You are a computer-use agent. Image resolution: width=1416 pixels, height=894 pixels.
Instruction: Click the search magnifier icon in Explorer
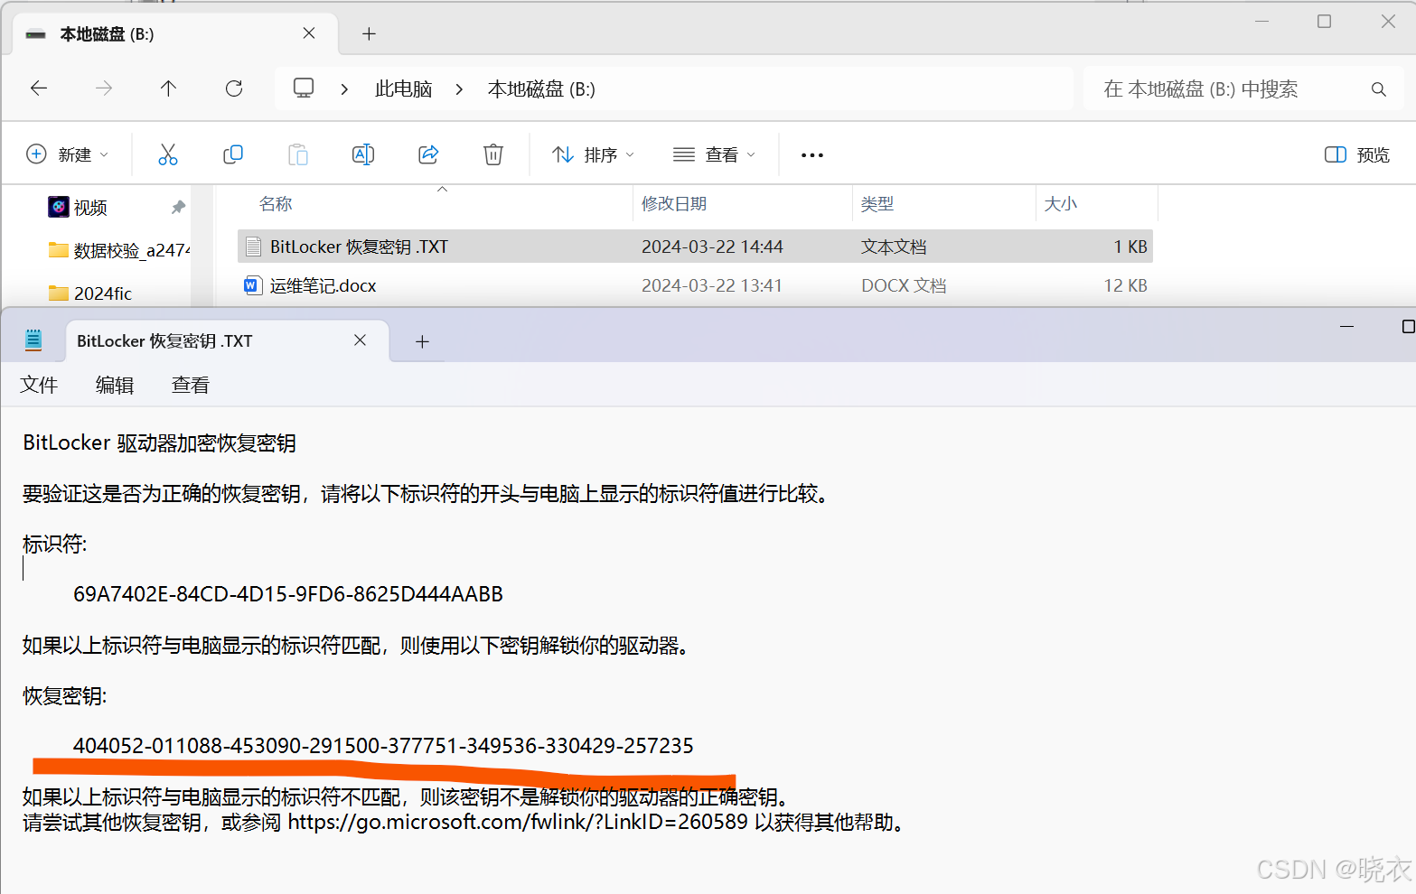[1378, 89]
